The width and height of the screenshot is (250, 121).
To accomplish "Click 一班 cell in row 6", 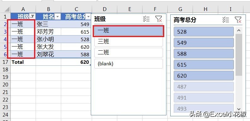I will pos(23,54).
